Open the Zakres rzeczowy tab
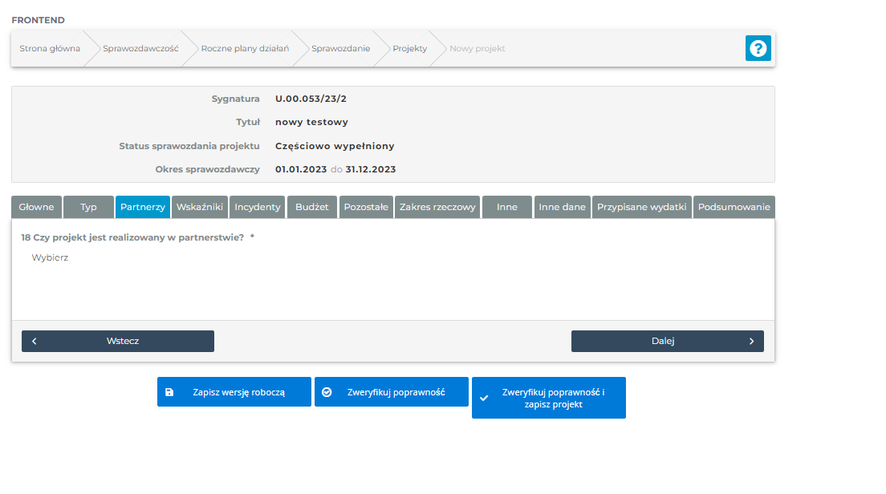The image size is (886, 494). pos(437,207)
